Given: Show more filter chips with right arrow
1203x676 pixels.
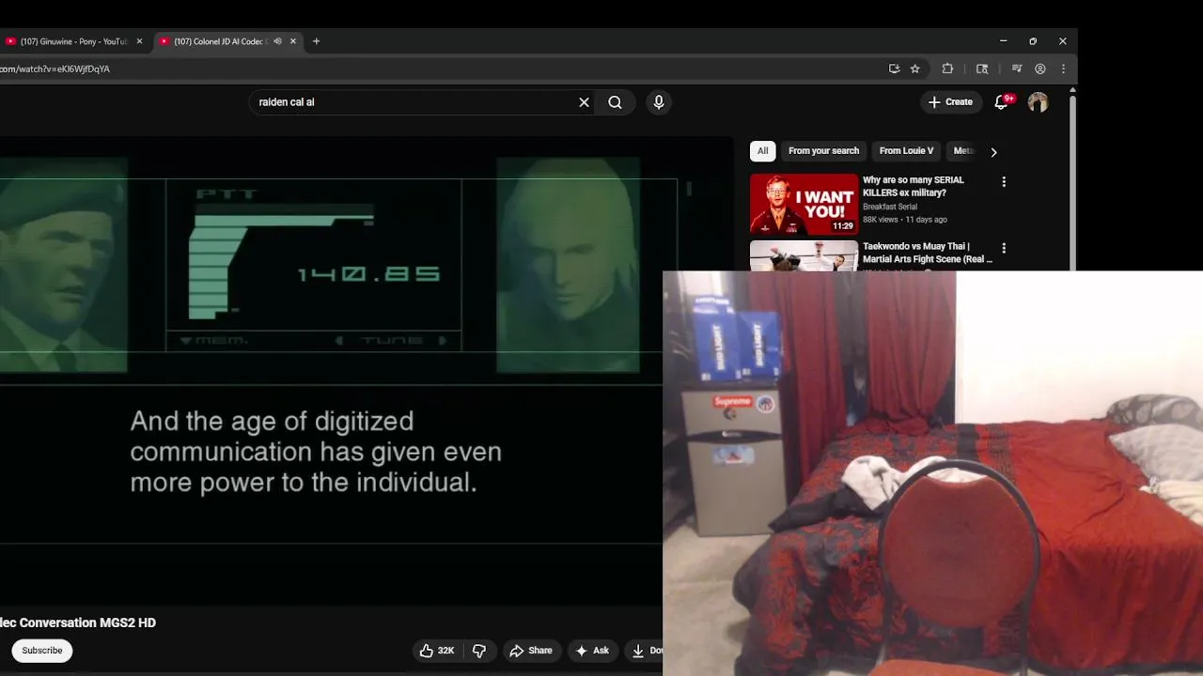Looking at the screenshot, I should coord(993,152).
